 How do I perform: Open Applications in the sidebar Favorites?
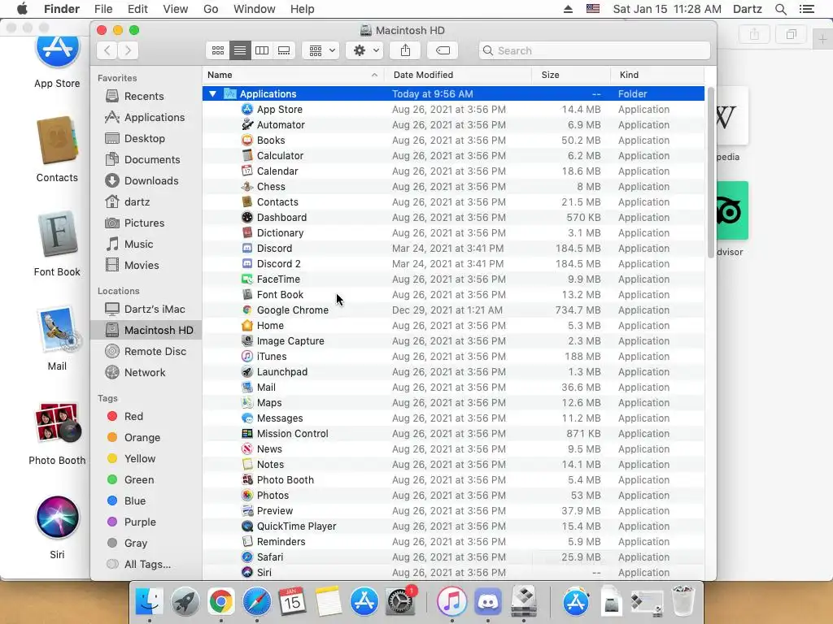(x=145, y=117)
